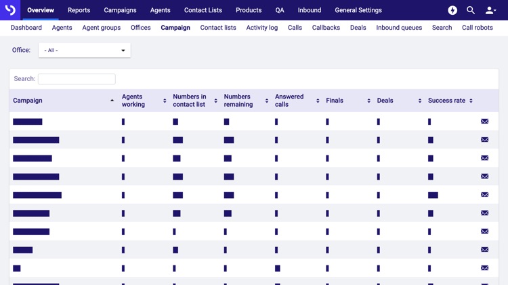Go to Agent groups sub-tab
Viewport: 508px width, 285px height.
pos(102,28)
